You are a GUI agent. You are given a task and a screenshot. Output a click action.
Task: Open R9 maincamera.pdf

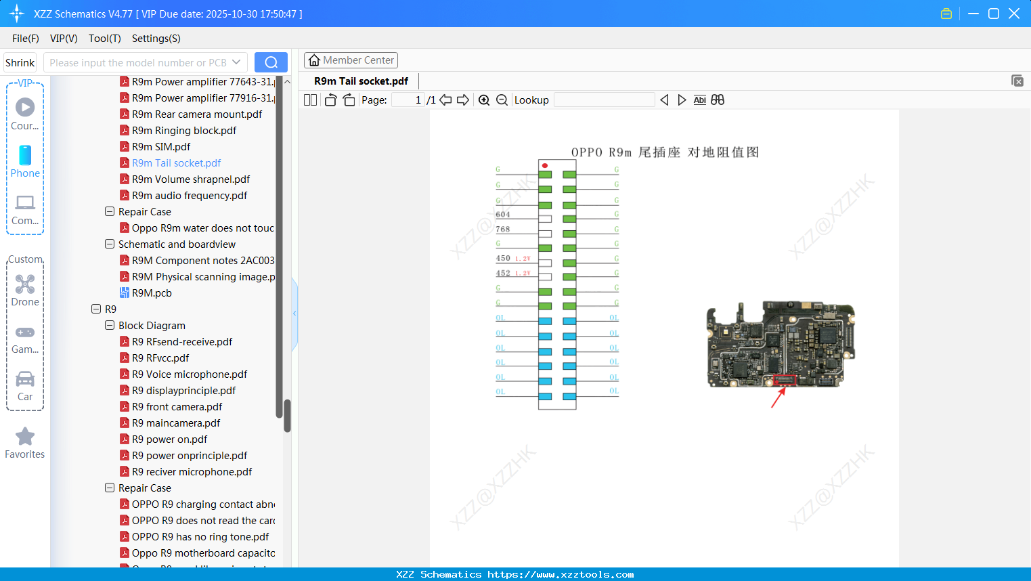[x=176, y=423]
